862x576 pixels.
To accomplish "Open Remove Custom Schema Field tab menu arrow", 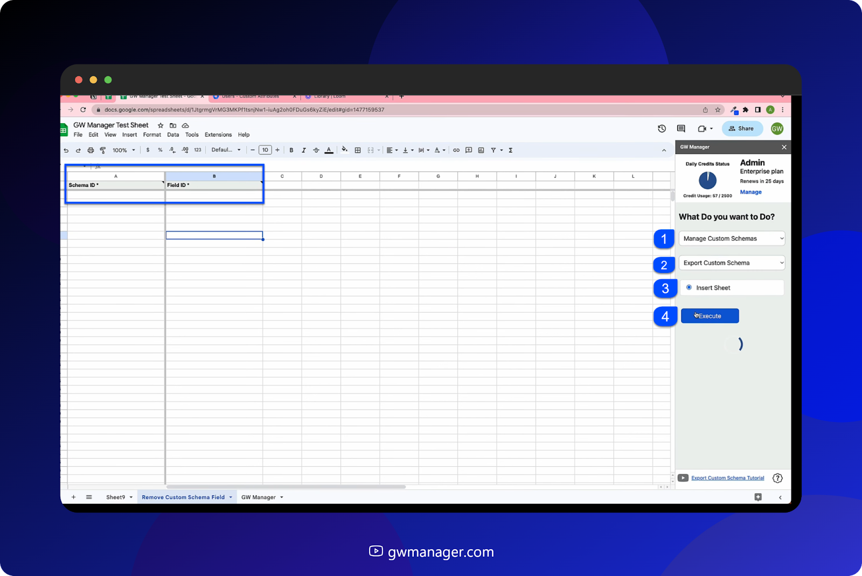I will pyautogui.click(x=231, y=497).
